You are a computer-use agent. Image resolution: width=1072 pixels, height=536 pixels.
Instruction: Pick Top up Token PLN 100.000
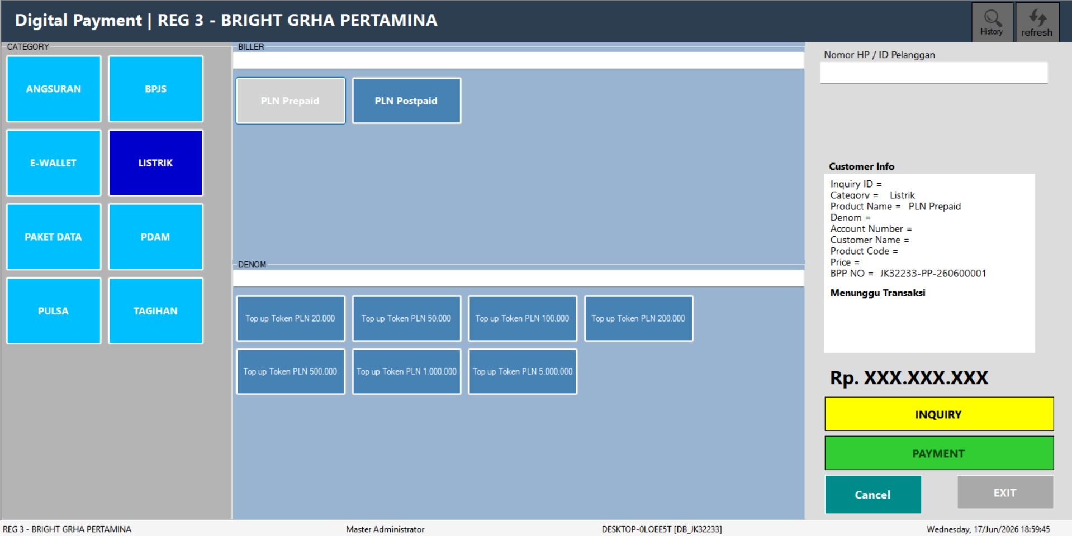point(523,318)
